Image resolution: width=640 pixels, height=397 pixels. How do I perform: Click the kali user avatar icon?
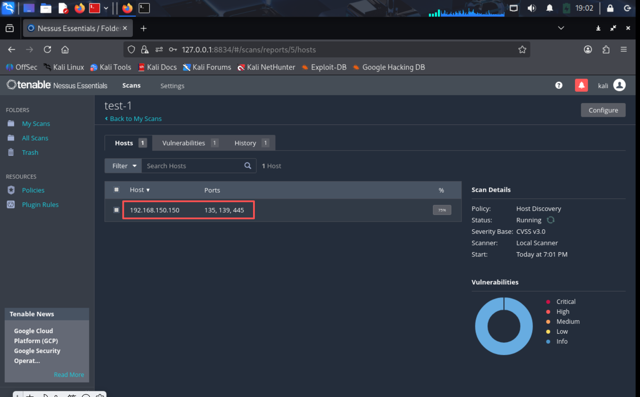[x=619, y=85]
